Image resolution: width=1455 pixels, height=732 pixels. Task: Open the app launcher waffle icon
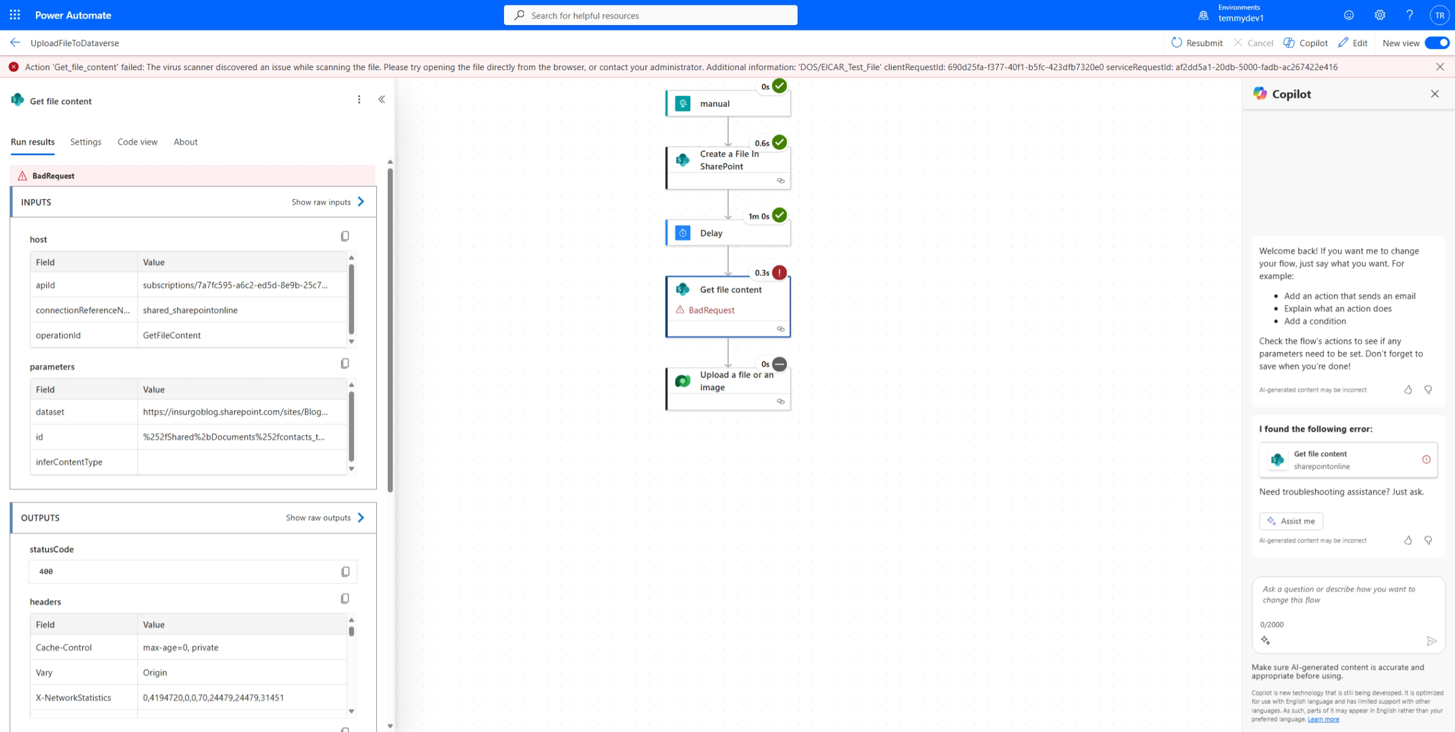pos(15,15)
